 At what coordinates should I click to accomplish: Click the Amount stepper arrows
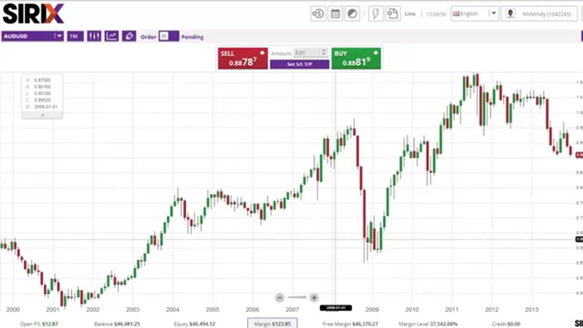pos(324,53)
